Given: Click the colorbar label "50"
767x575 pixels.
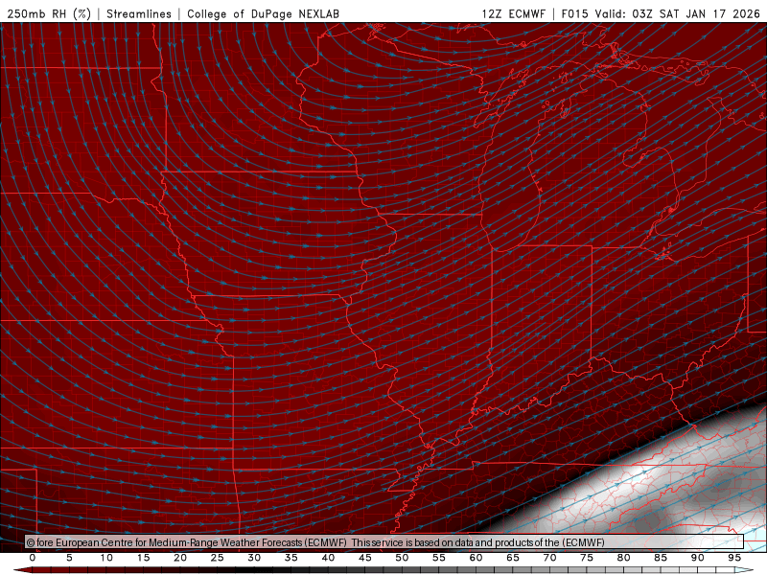Looking at the screenshot, I should (x=402, y=558).
